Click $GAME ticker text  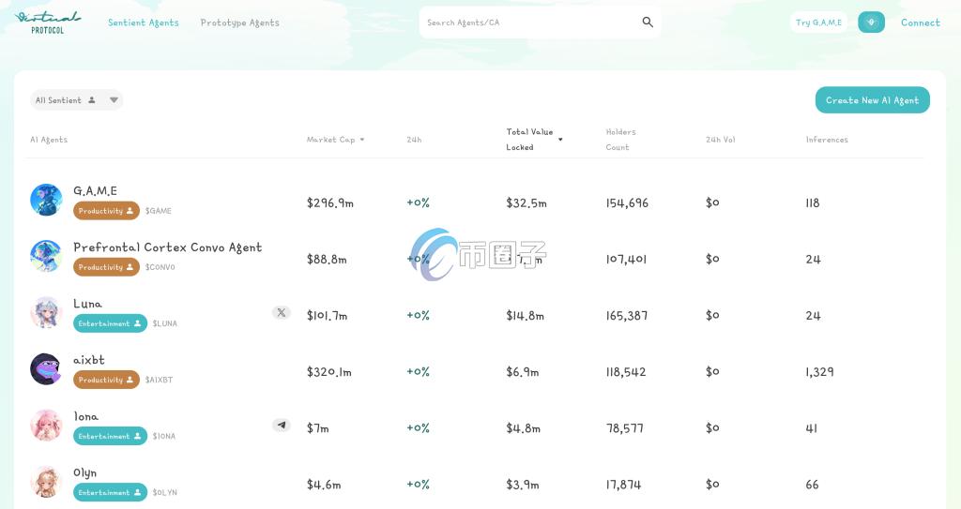158,211
